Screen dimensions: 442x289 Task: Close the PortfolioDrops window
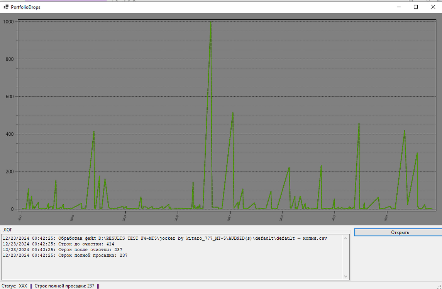(x=433, y=7)
